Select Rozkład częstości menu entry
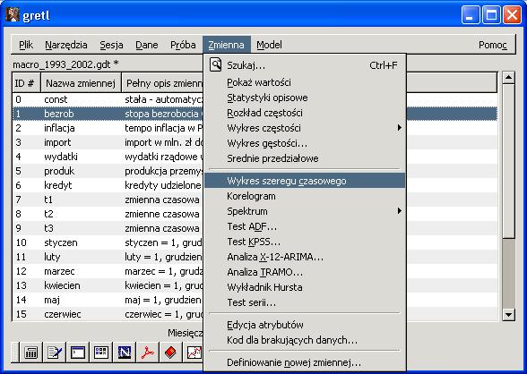The height and width of the screenshot is (374, 527). click(x=305, y=113)
